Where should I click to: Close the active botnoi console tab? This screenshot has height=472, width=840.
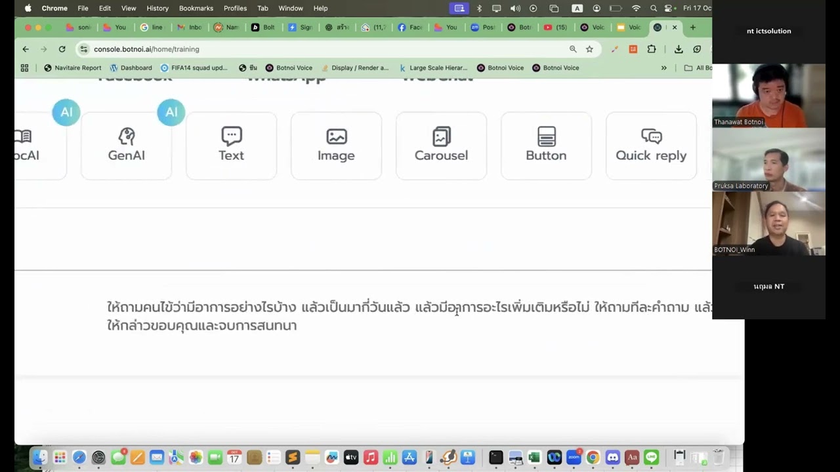[675, 28]
